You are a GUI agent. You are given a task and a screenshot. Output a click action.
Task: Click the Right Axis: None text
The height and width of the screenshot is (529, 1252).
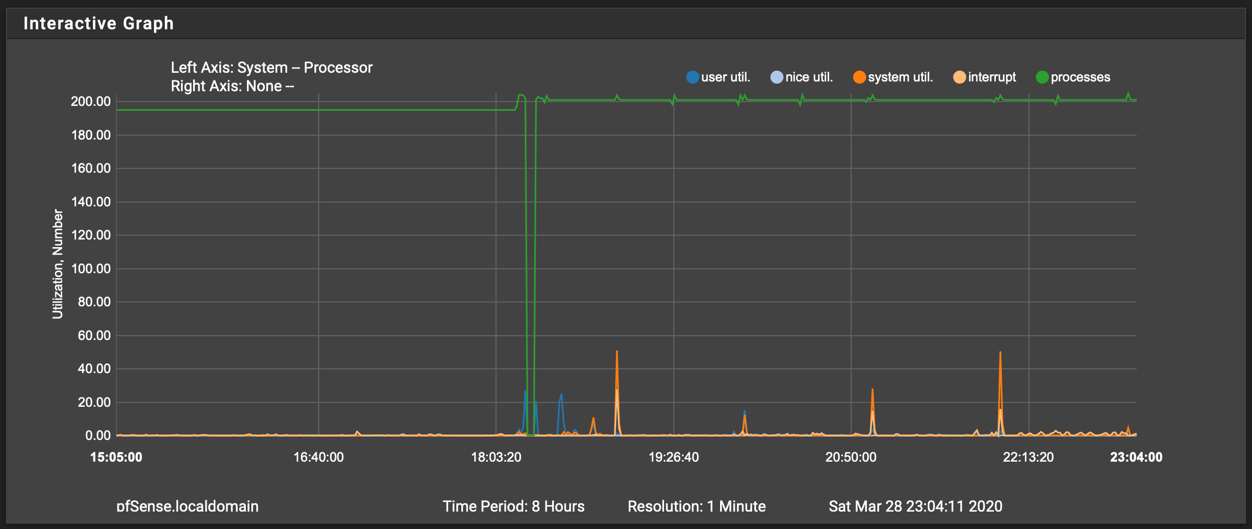(232, 86)
